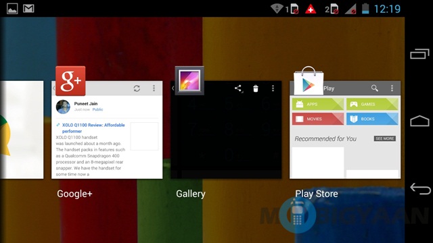Viewport: 433px width, 243px height.
Task: Tap the cellular signal strength icon
Action: (x=350, y=9)
